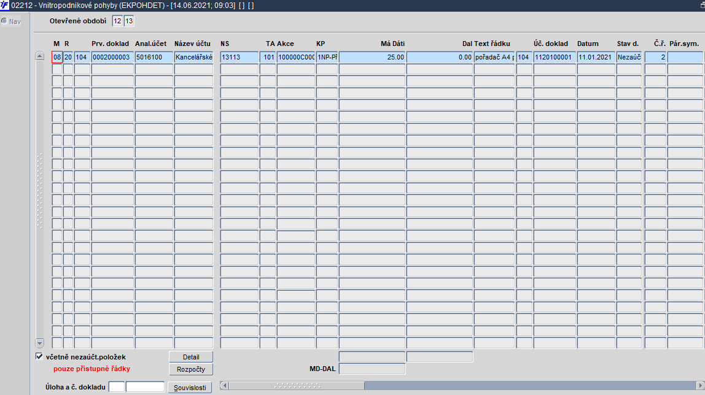
Task: Click the Dal sum field below grid
Action: coord(440,357)
